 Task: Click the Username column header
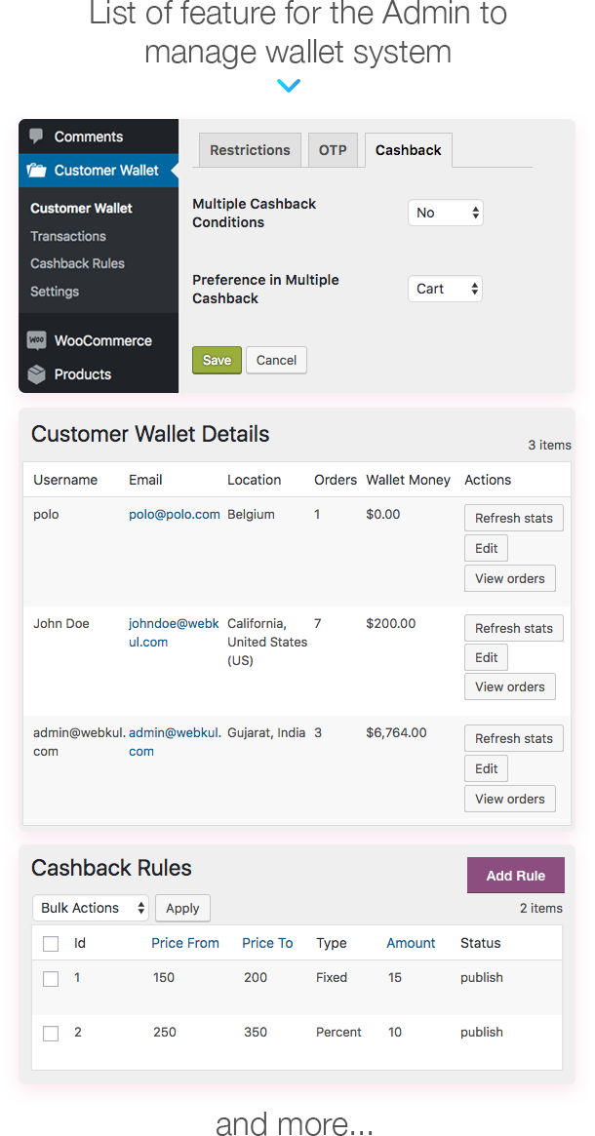tap(65, 480)
